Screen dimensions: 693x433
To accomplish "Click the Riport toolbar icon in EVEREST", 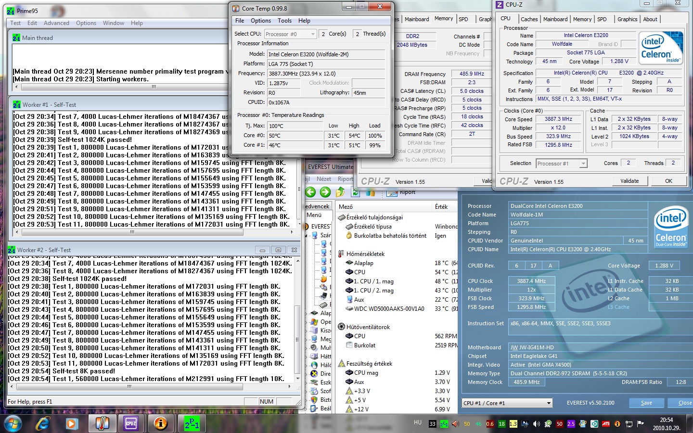I will pos(393,193).
